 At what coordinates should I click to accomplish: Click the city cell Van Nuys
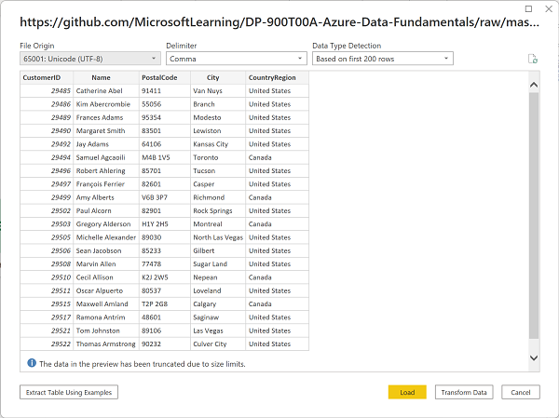click(218, 91)
